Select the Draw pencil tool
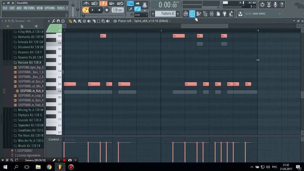 [70, 21]
